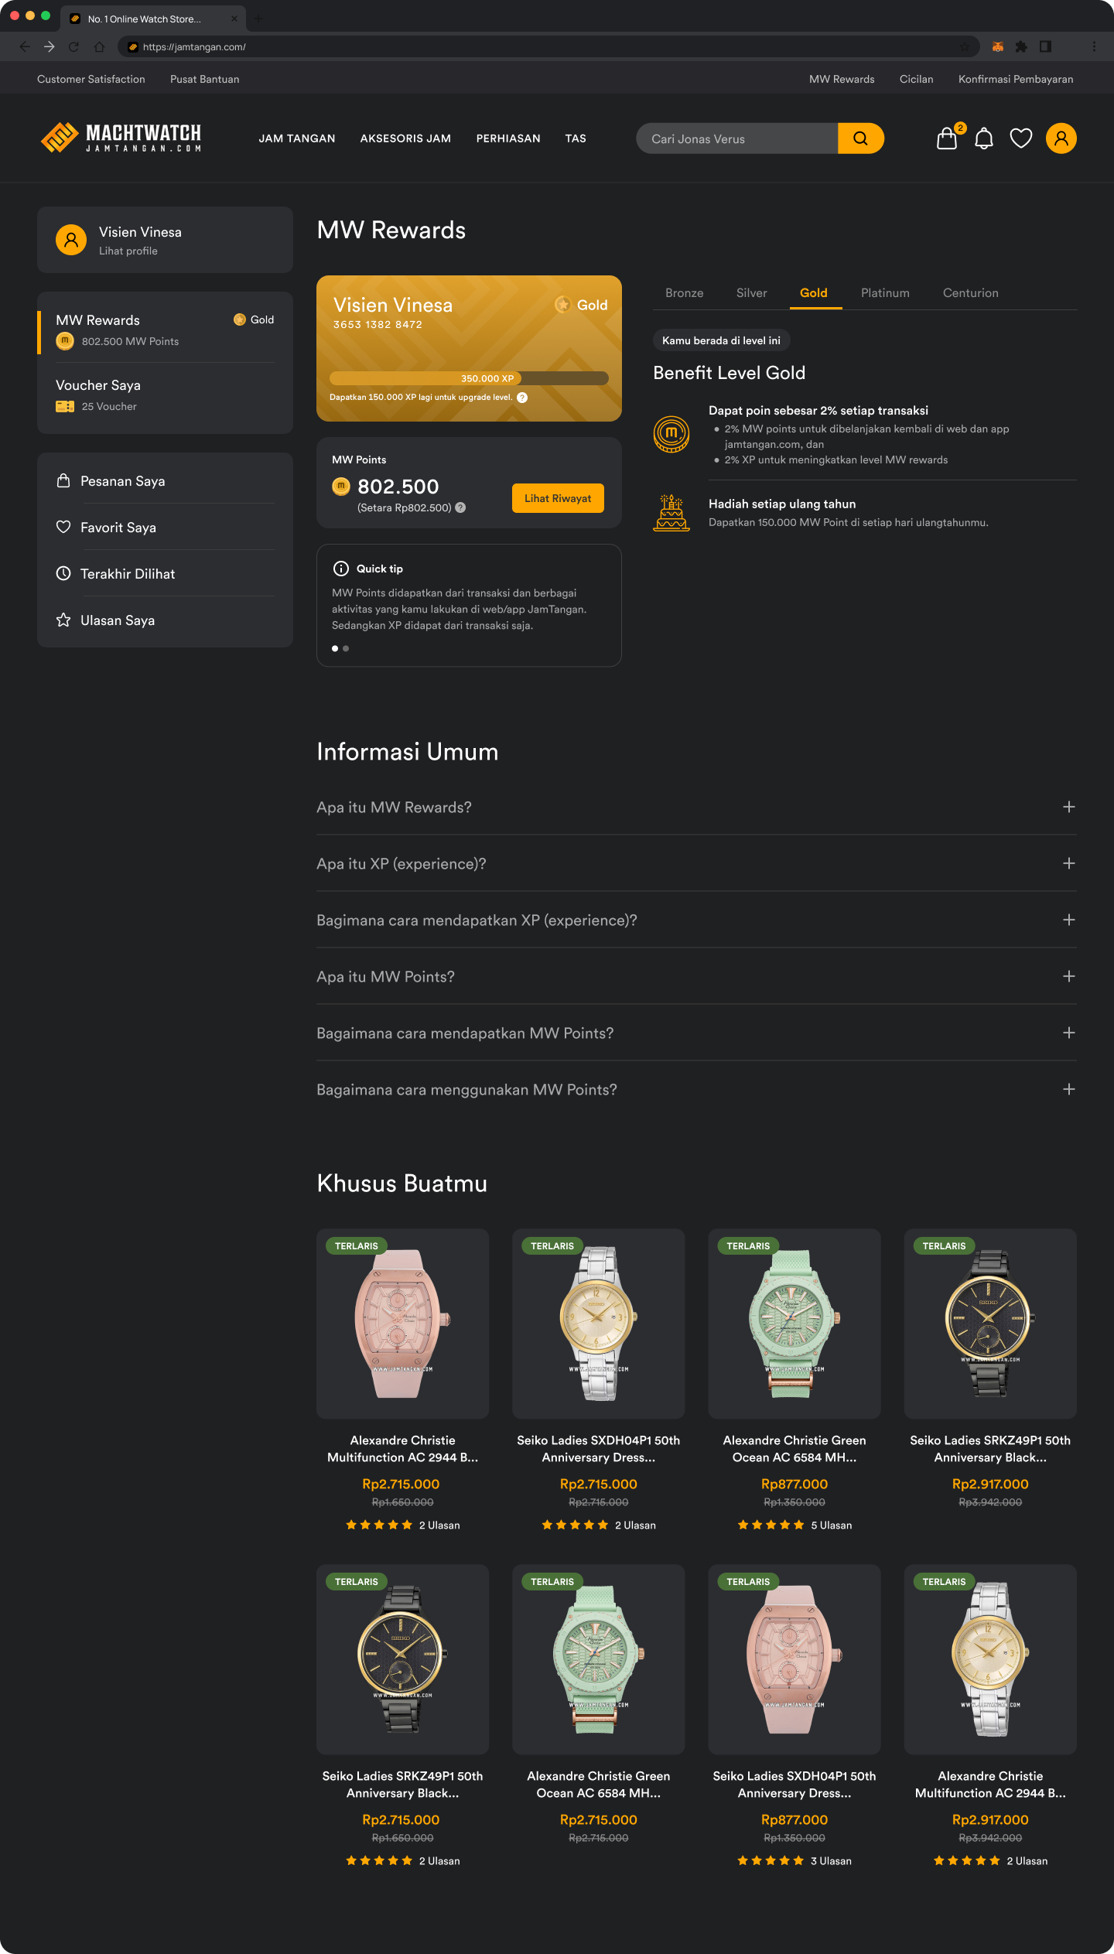Click the 350.000 XP progress bar
This screenshot has width=1114, height=1954.
[x=469, y=378]
